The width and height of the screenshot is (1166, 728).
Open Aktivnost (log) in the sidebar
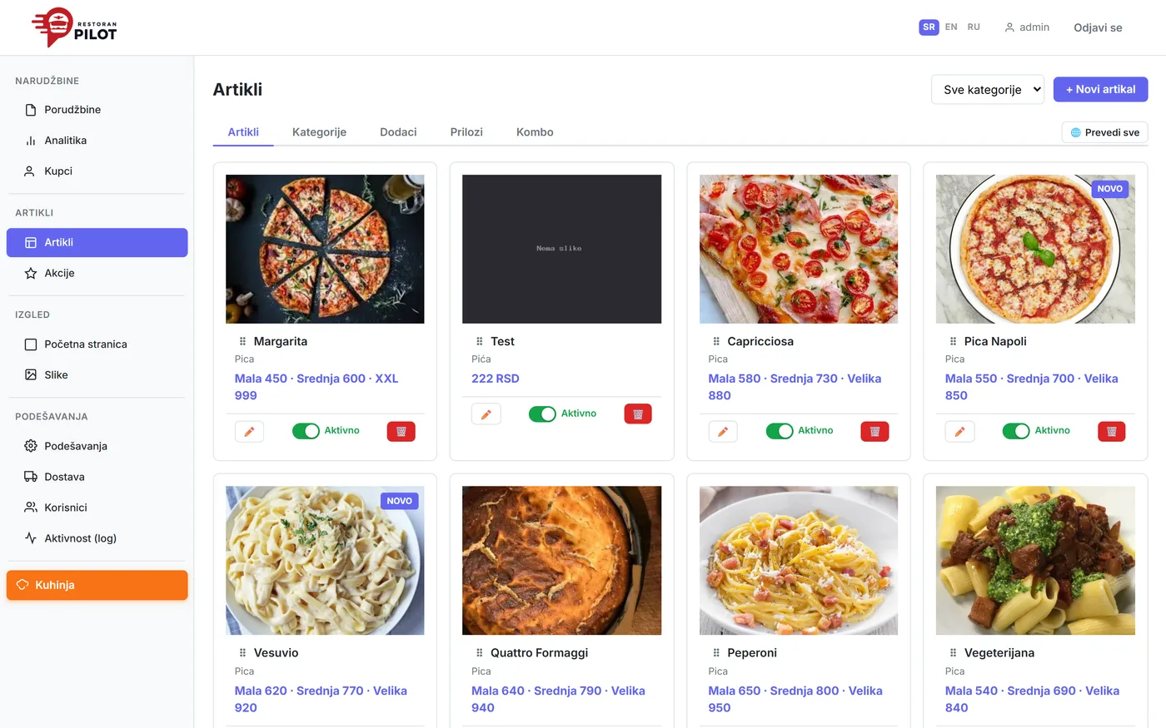point(97,538)
